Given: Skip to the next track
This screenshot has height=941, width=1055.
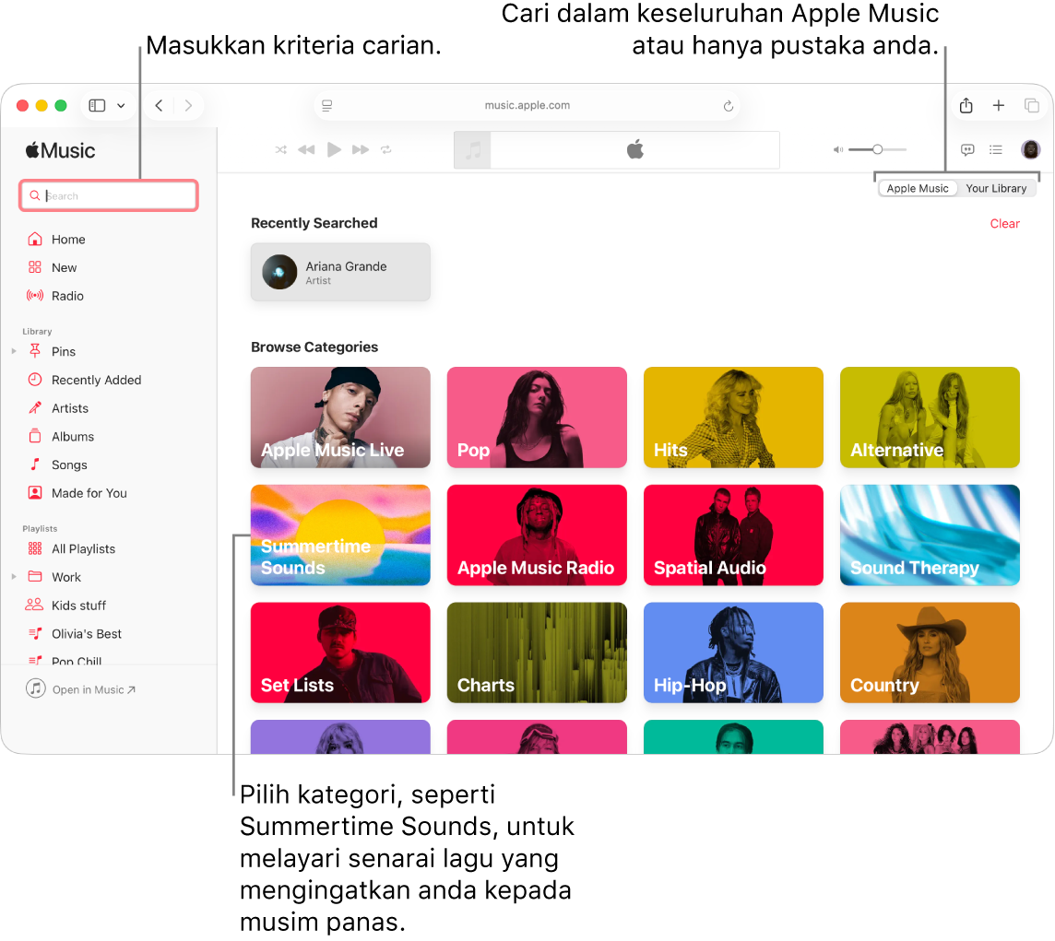Looking at the screenshot, I should pos(361,149).
